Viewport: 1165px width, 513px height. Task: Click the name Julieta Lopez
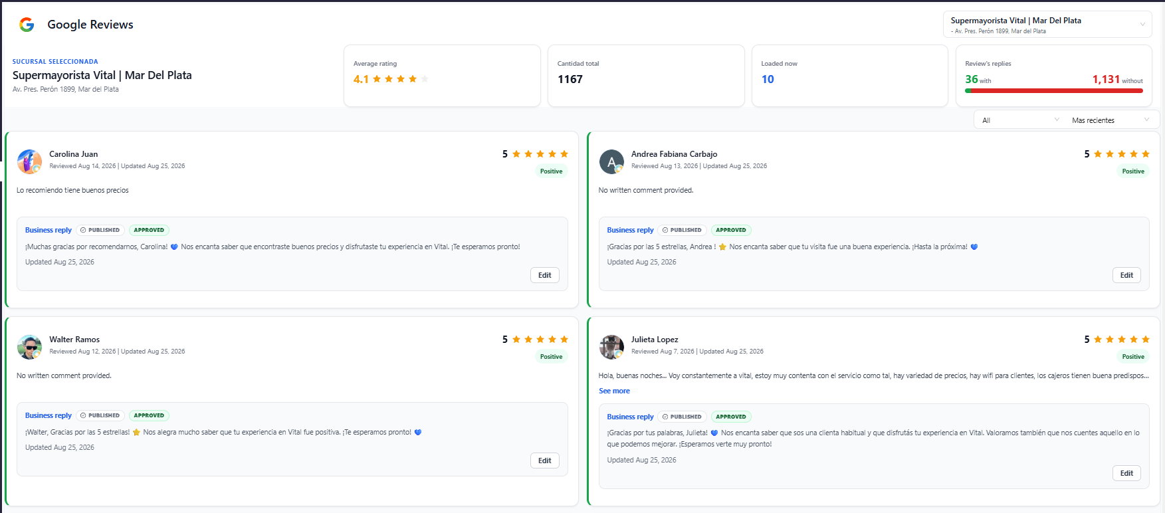[x=655, y=340]
